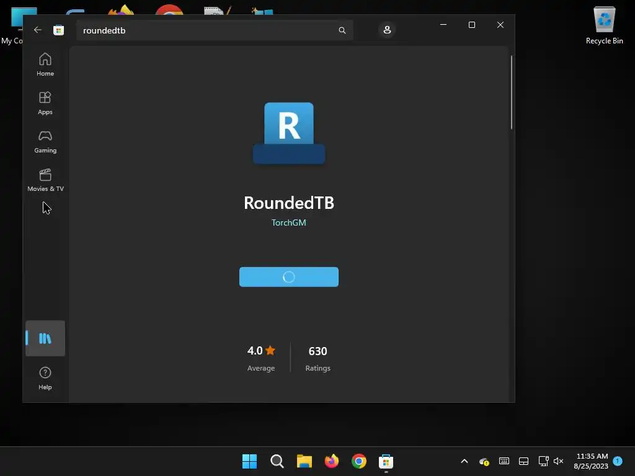Open the Library icon in the sidebar
635x476 pixels.
[x=45, y=338]
